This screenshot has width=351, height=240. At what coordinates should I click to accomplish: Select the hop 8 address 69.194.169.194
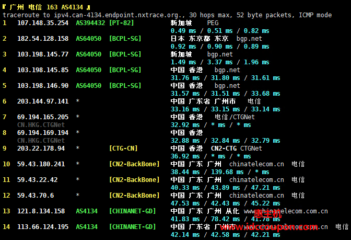pos(43,133)
